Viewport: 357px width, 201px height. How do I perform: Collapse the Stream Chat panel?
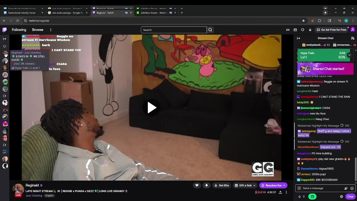click(298, 38)
